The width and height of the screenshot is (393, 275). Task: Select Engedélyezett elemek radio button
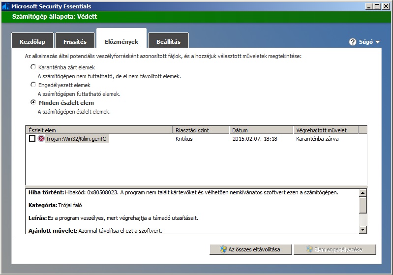pyautogui.click(x=33, y=85)
